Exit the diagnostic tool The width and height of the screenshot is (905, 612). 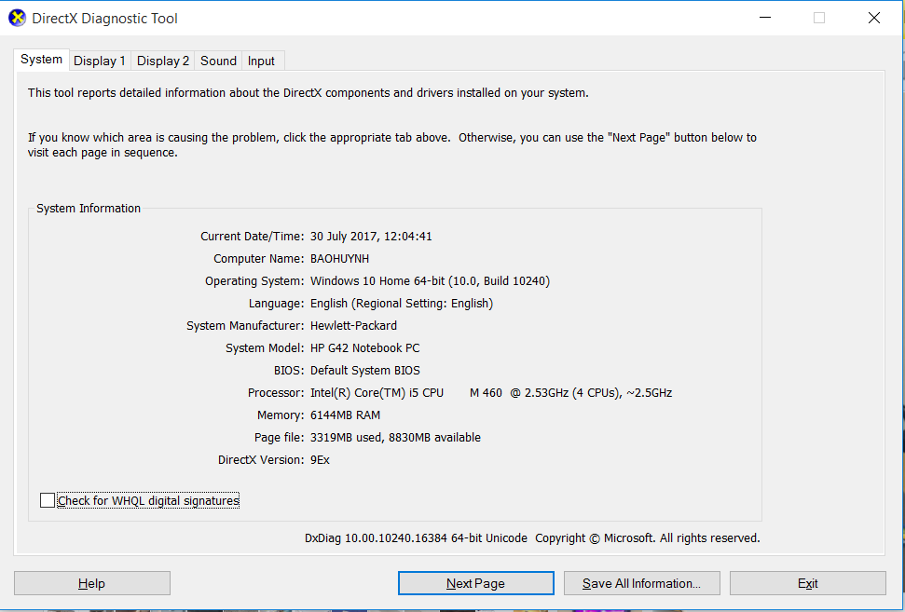pos(807,583)
